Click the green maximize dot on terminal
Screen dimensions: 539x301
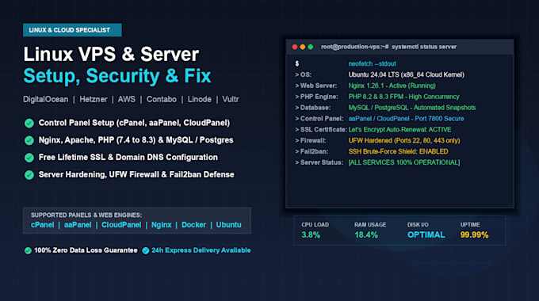pyautogui.click(x=311, y=47)
